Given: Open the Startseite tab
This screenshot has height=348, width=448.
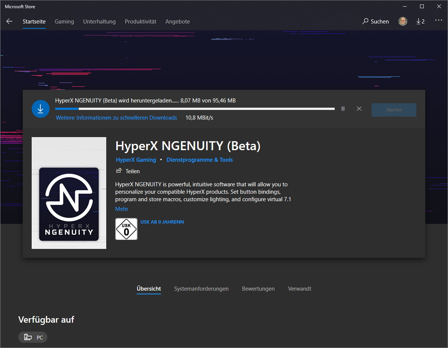Looking at the screenshot, I should [x=34, y=22].
